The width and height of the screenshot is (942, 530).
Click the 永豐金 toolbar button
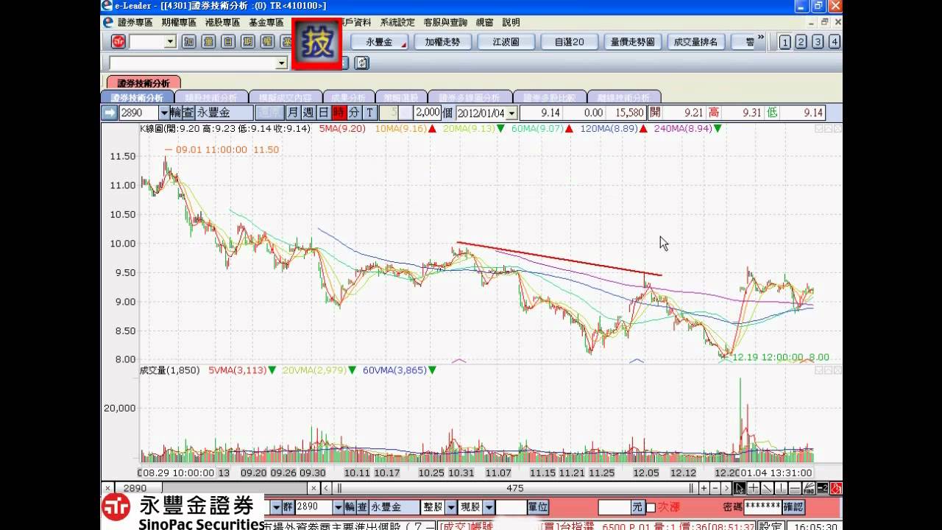pyautogui.click(x=380, y=42)
